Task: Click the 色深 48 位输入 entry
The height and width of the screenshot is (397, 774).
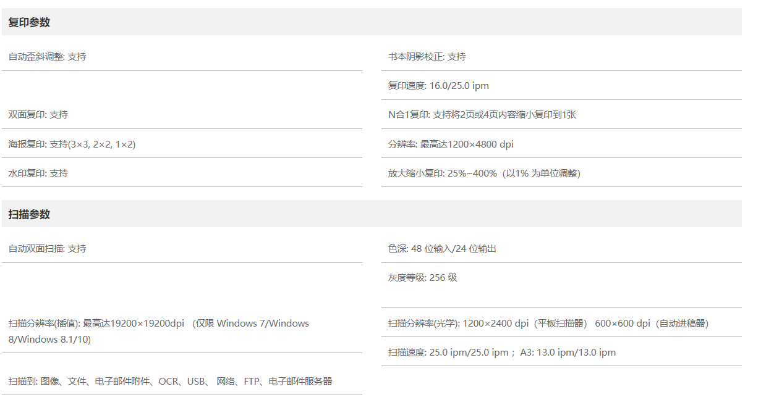Action: [x=442, y=249]
